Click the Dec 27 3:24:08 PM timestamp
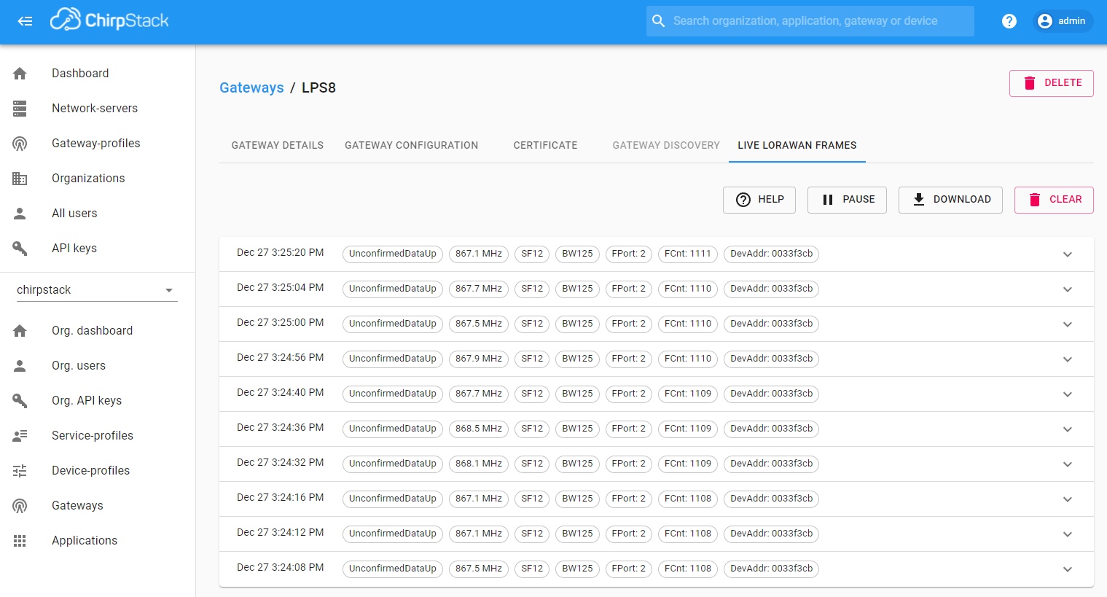The image size is (1107, 597). click(281, 568)
